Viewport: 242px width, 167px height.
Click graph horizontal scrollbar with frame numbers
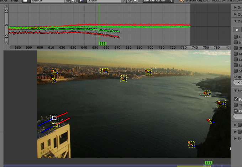pyautogui.click(x=119, y=48)
